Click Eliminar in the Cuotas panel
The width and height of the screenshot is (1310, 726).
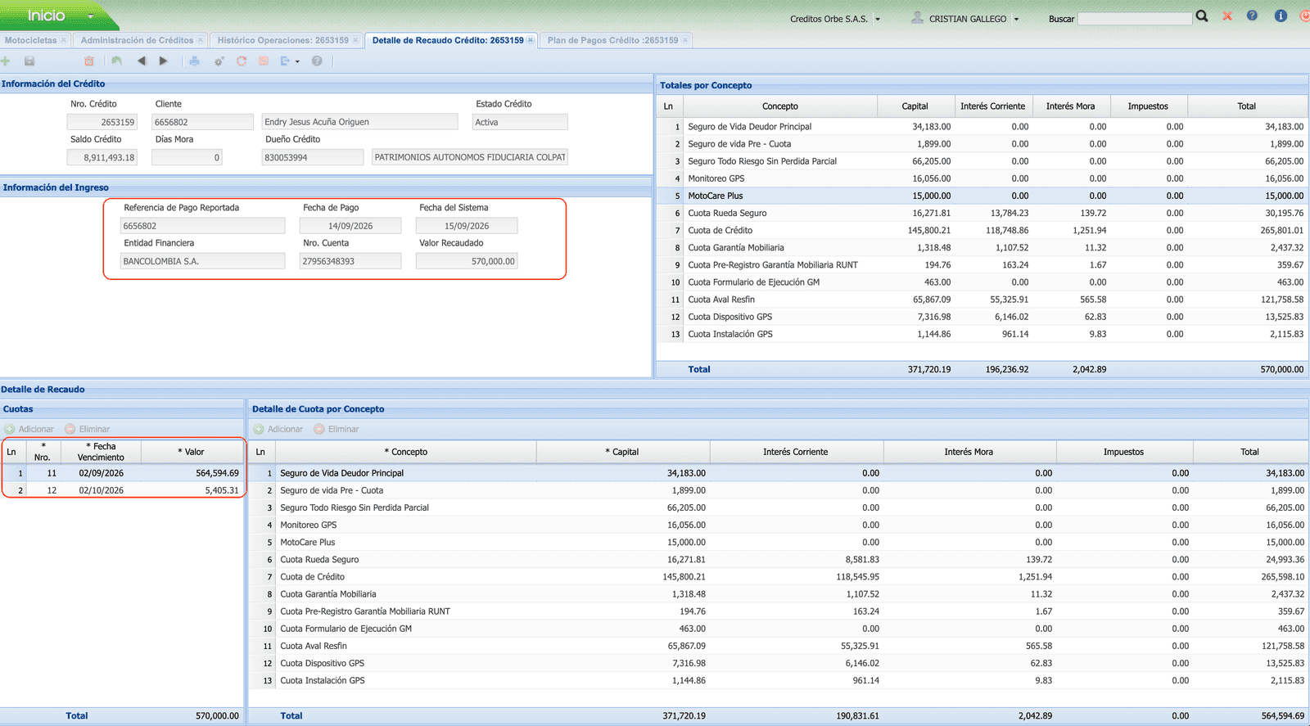[88, 429]
